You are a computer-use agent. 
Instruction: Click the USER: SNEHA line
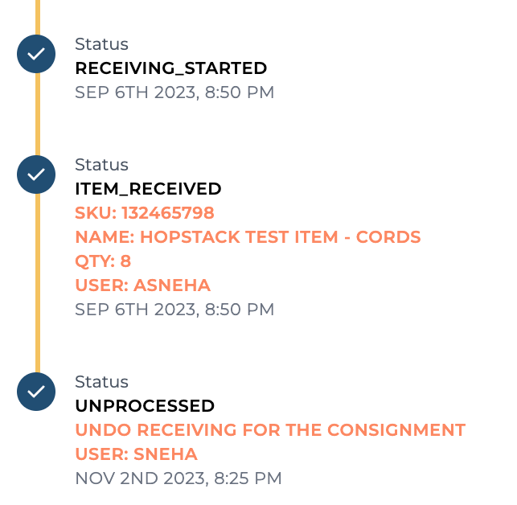[x=136, y=454]
